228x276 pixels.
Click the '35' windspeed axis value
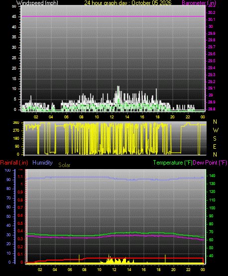pyautogui.click(x=14, y=37)
